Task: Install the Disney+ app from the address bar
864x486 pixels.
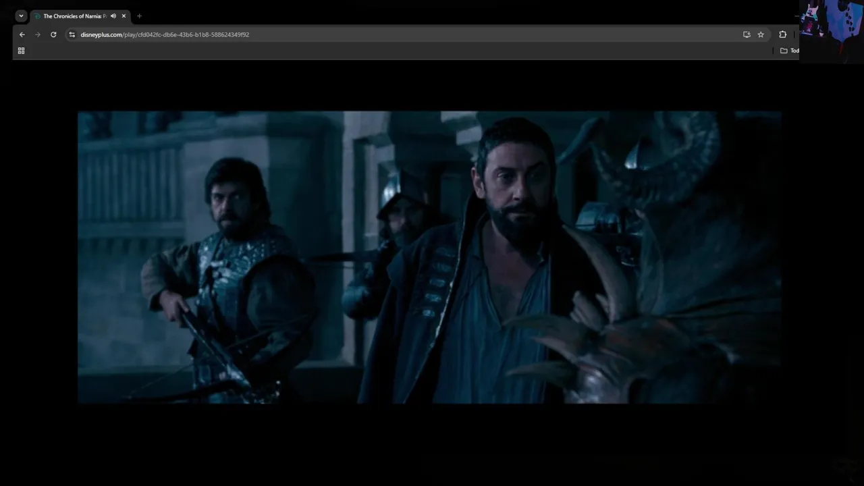Action: pos(747,34)
